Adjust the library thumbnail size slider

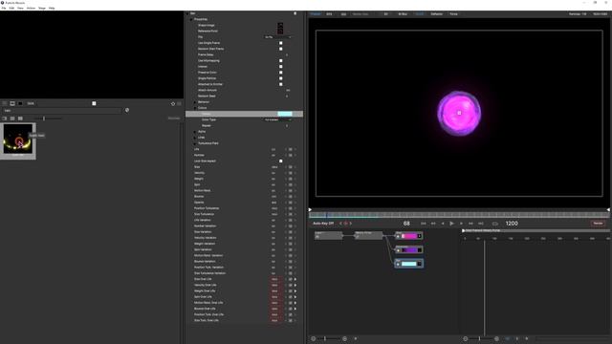(44, 118)
